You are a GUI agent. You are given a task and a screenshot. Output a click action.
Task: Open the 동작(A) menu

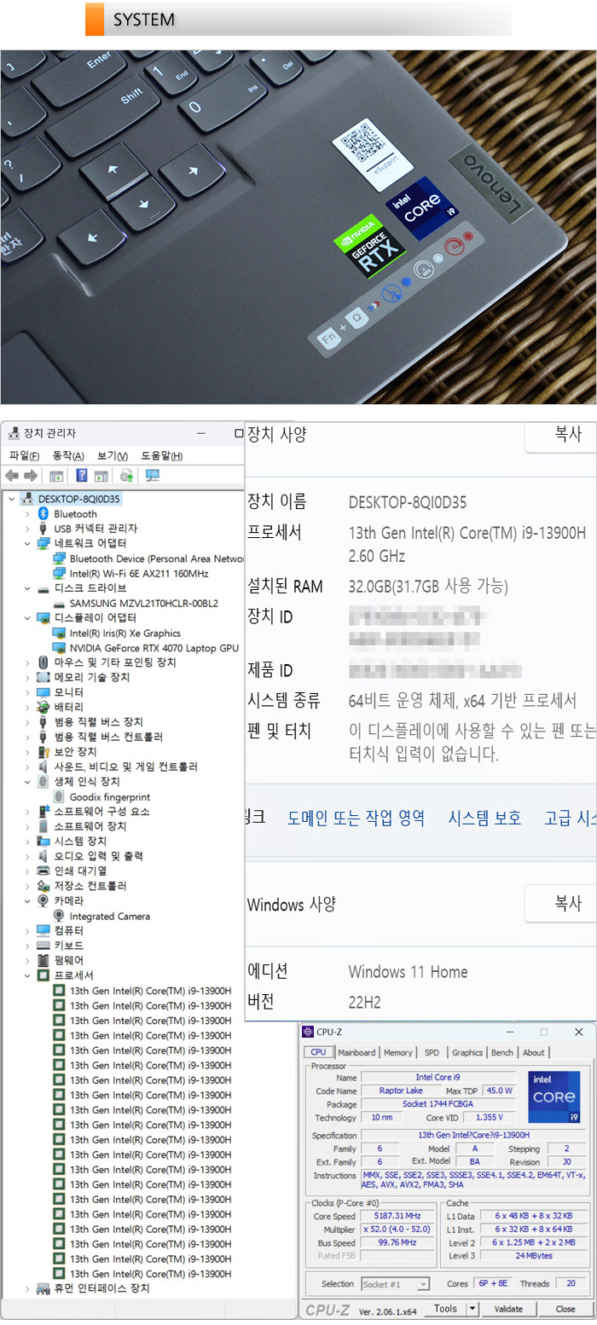[x=68, y=456]
